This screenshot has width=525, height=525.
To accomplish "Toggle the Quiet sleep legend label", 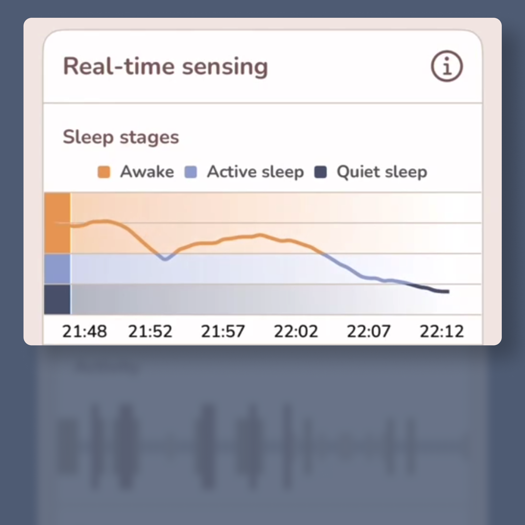I will point(382,172).
